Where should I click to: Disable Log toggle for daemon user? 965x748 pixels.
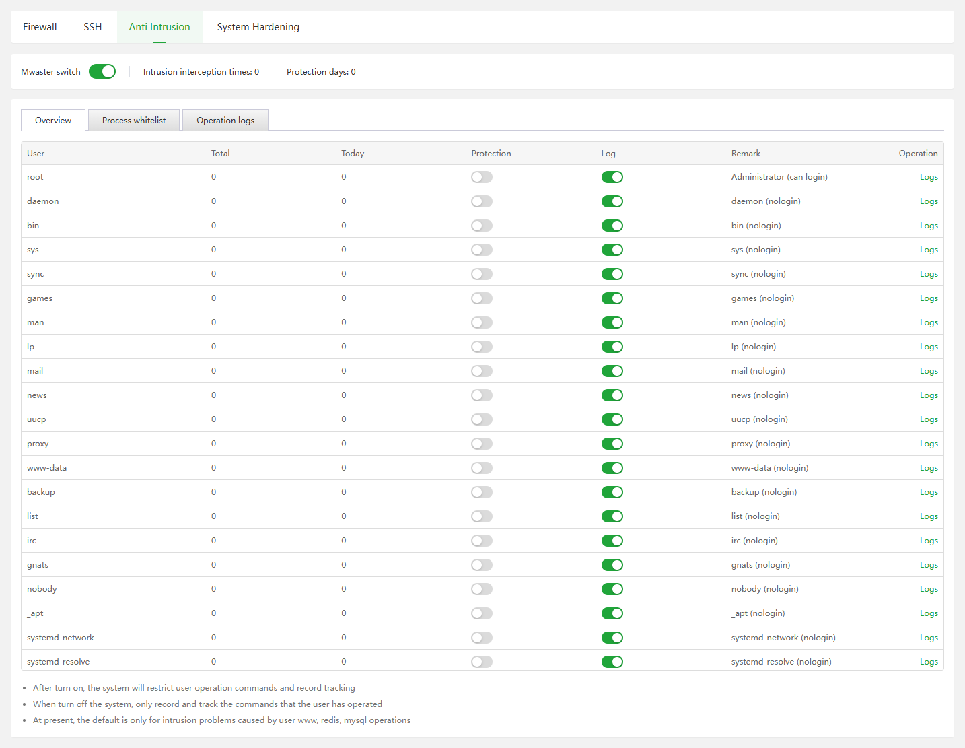612,201
